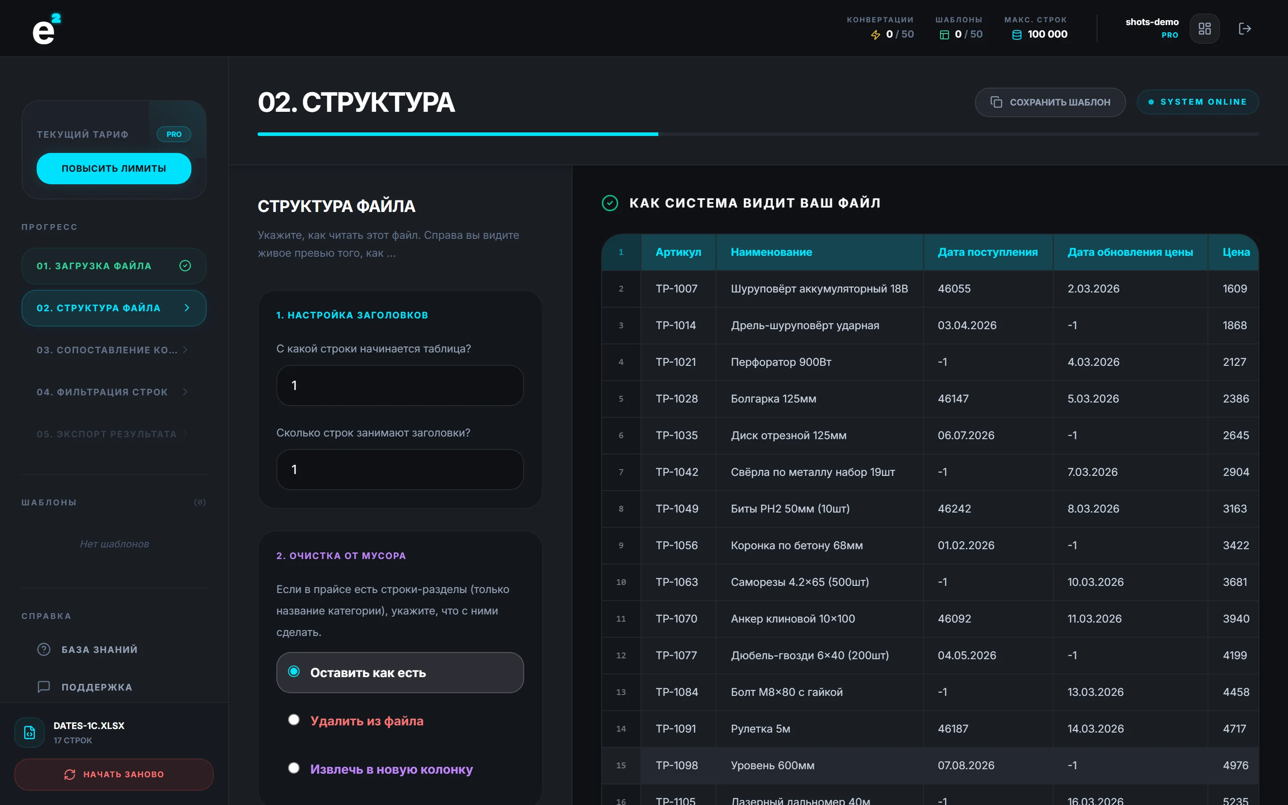Click the logout arrow icon
1288x805 pixels.
(1244, 29)
